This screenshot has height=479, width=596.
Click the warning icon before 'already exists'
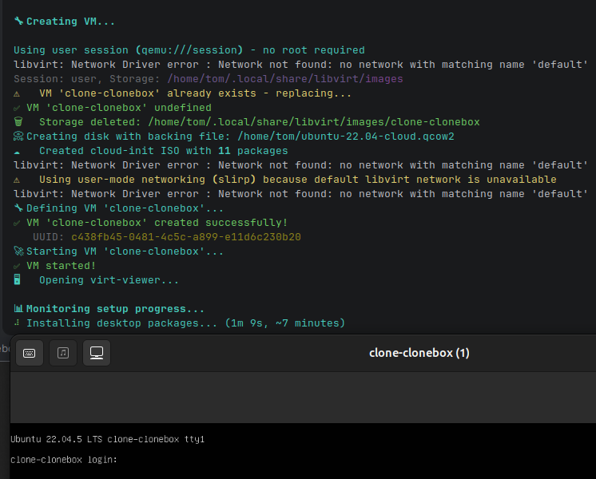pos(18,93)
